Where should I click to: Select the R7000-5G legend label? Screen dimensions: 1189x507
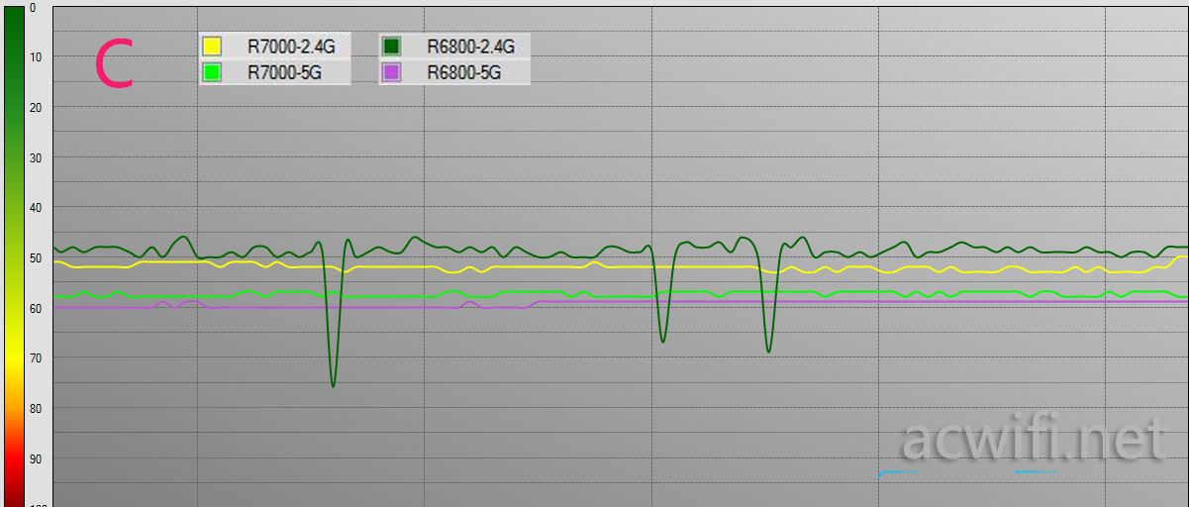(x=284, y=71)
